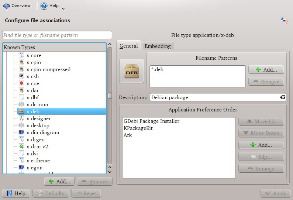
Task: Click the x-dvi document icon
Action: pyautogui.click(x=21, y=153)
